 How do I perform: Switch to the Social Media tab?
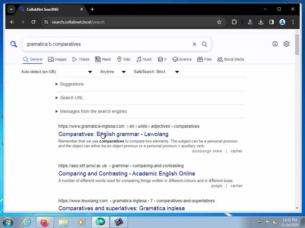[x=231, y=59]
